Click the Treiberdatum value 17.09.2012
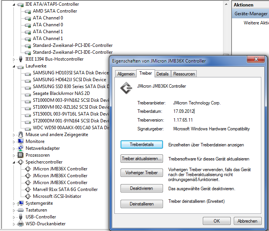 coord(184,111)
